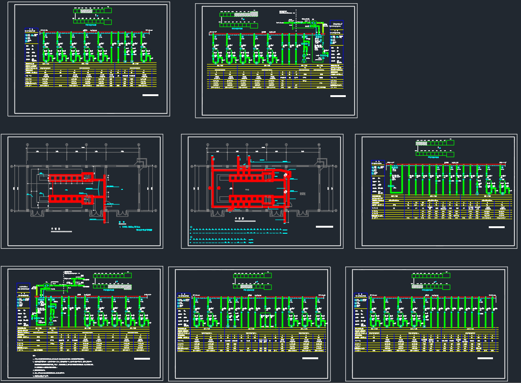Select the yellow vertical conduit on top-center sheet
Image resolution: width=521 pixels, height=383 pixels.
323,28
